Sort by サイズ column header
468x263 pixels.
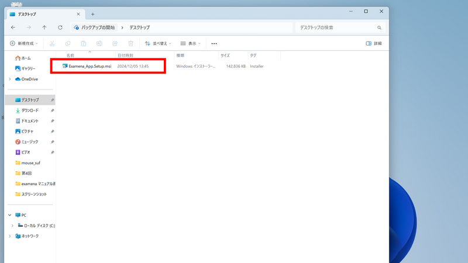coord(225,56)
